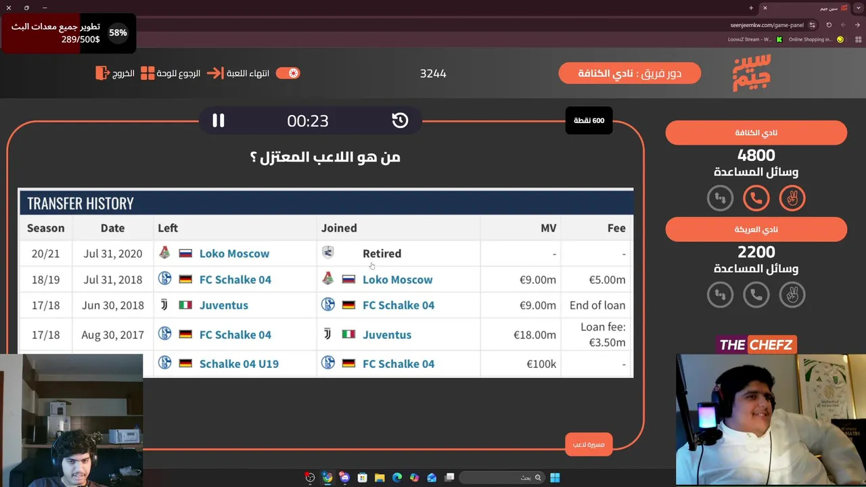This screenshot has width=866, height=487.
Task: Click the الرجوع للوحة grid icon
Action: point(147,73)
